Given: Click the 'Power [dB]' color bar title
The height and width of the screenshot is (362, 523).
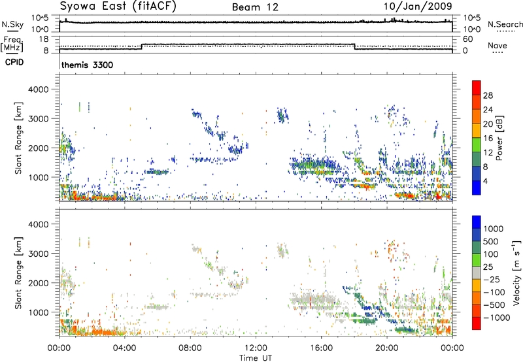Looking at the screenshot, I should coord(499,138).
